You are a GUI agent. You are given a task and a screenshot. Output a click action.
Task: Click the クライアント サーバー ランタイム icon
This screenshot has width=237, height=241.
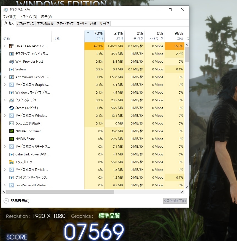pyautogui.click(x=12, y=178)
